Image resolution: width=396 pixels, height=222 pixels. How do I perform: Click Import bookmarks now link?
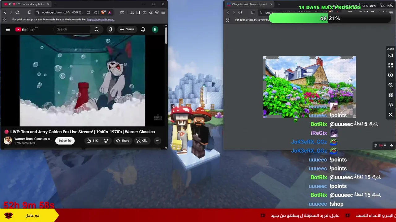(x=101, y=19)
